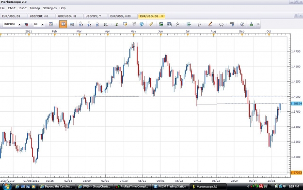Switch to ProRealTime taskbar window
Viewport: 303px width, 190px height.
click(x=132, y=187)
